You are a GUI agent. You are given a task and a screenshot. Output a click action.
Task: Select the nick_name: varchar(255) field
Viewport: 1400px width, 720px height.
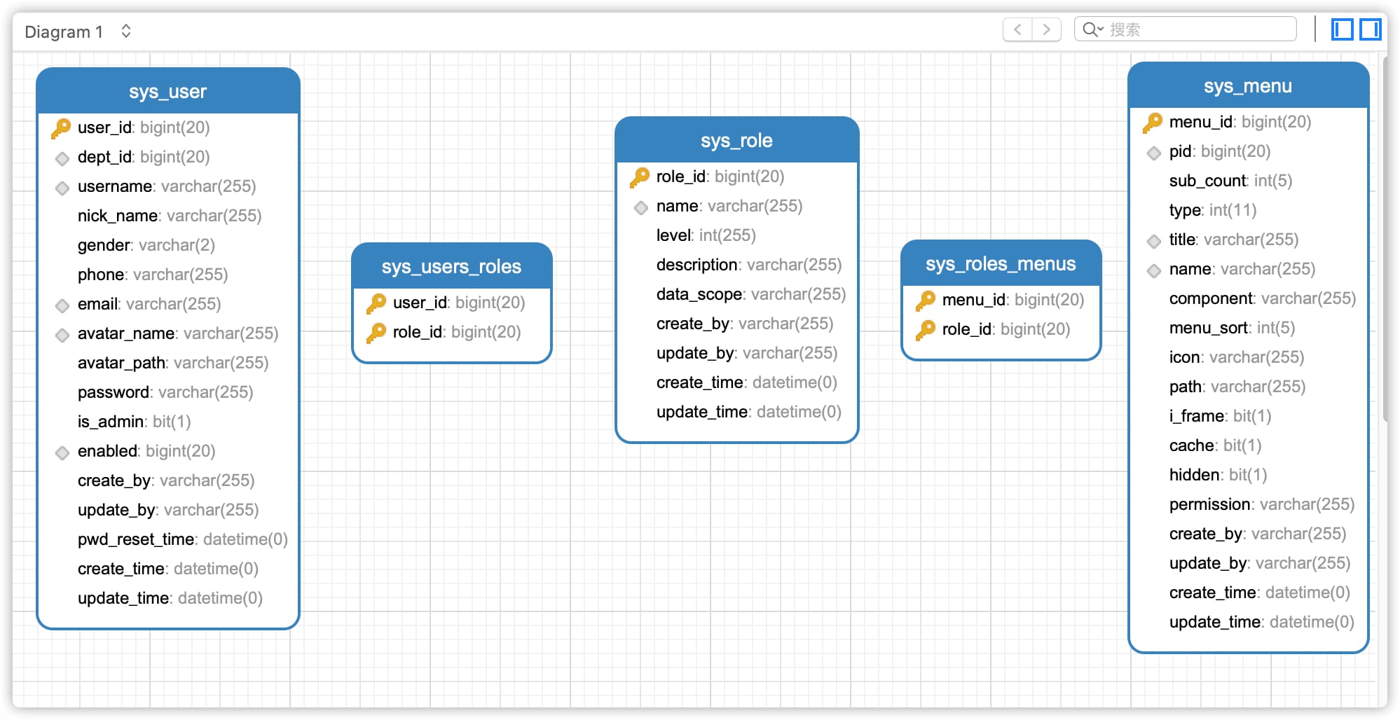coord(170,216)
